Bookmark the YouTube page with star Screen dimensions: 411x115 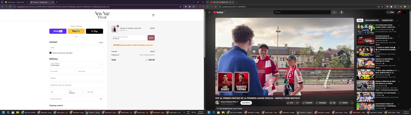[382, 7]
